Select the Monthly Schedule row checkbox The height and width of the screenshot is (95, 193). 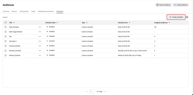pyautogui.click(x=6, y=51)
